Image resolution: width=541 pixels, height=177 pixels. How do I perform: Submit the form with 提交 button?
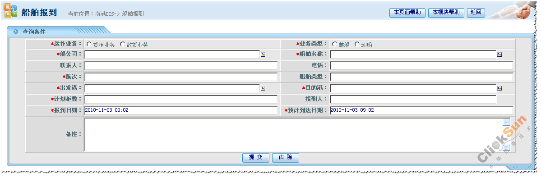[256, 157]
